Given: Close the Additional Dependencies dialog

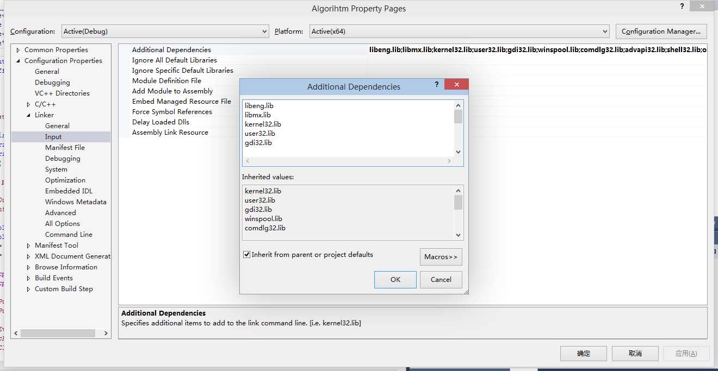Looking at the screenshot, I should [456, 85].
